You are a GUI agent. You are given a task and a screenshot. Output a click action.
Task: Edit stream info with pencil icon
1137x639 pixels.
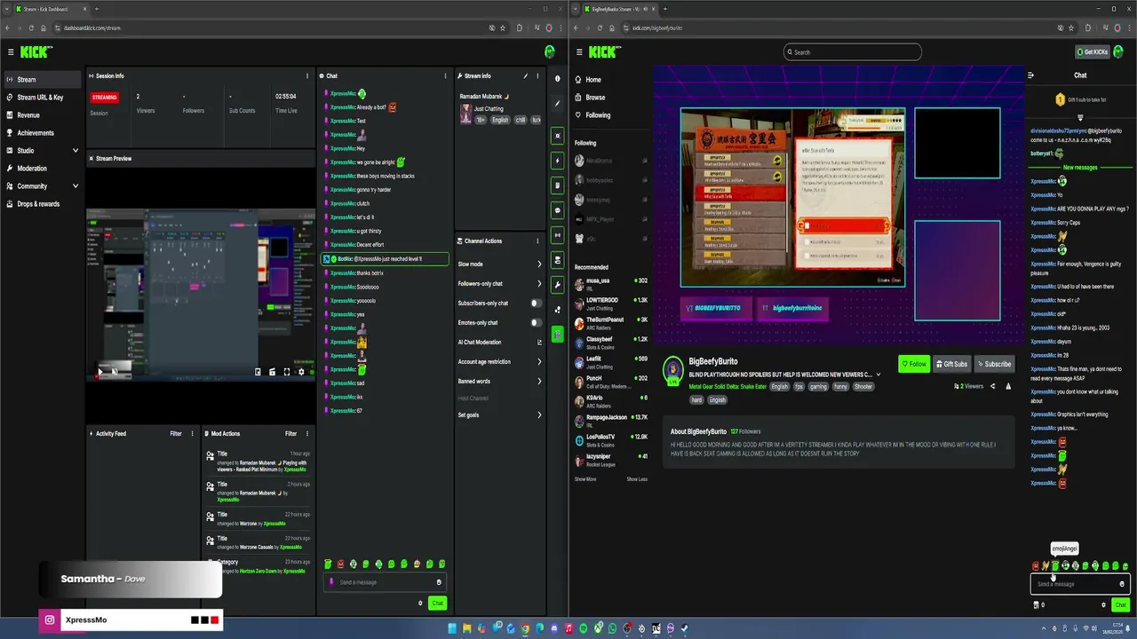525,76
